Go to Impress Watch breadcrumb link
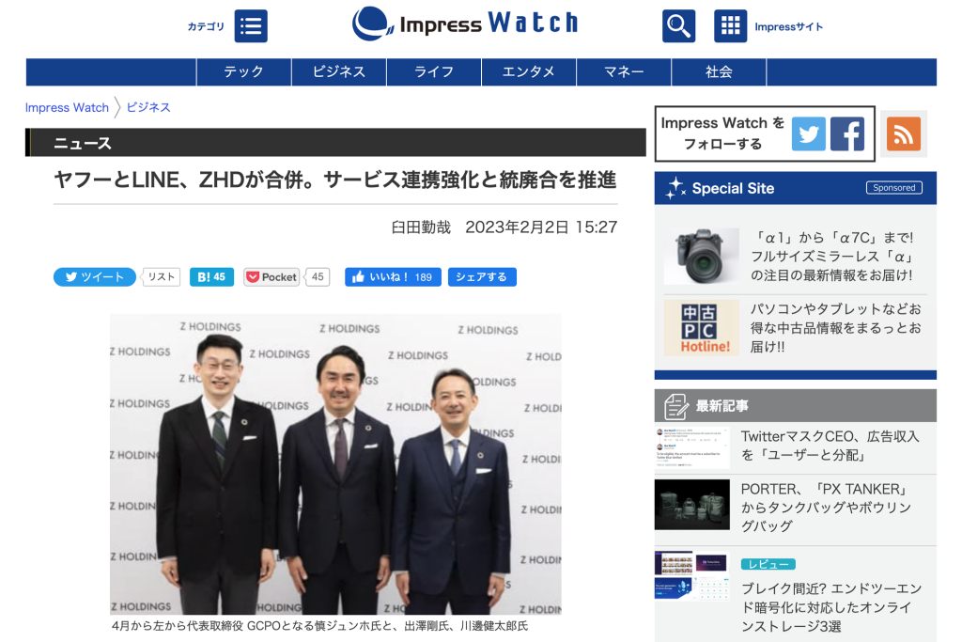Viewport: 962px width, 642px height. tap(67, 107)
